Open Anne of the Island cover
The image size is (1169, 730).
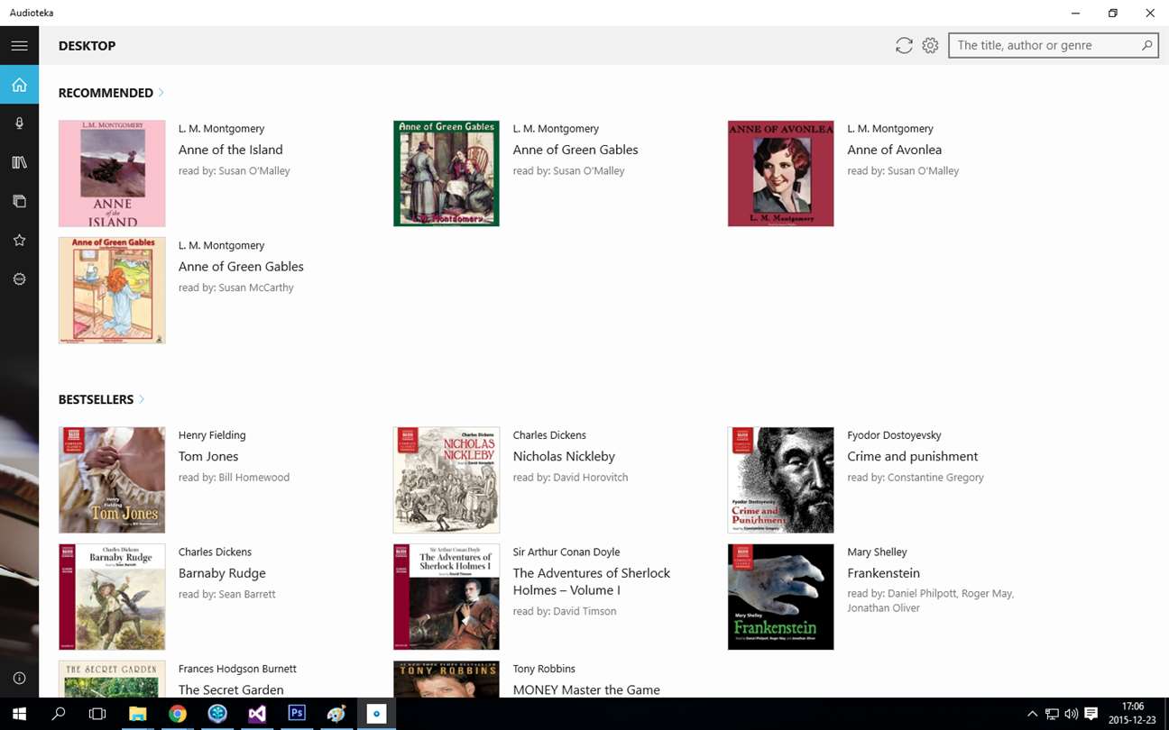pyautogui.click(x=112, y=173)
